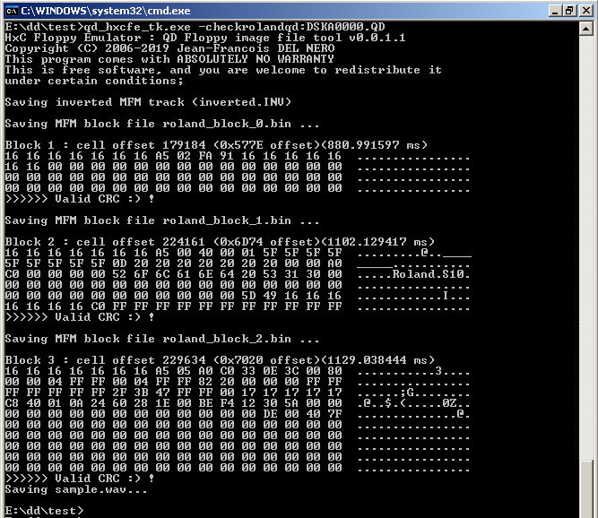This screenshot has height=518, width=598.
Task: Click the title text C:\WINDOWS\system32\cmd.exe
Action: pyautogui.click(x=106, y=11)
